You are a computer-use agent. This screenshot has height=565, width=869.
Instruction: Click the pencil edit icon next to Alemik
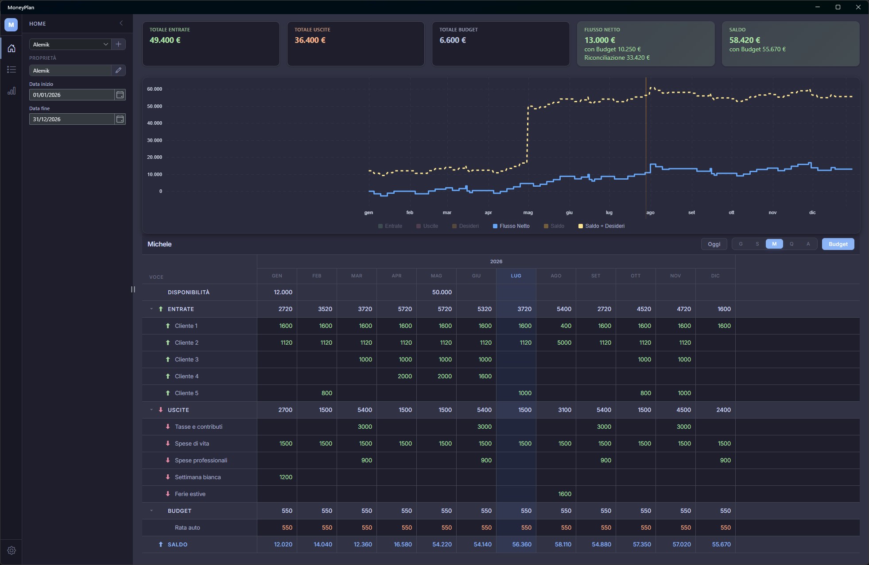pyautogui.click(x=118, y=70)
